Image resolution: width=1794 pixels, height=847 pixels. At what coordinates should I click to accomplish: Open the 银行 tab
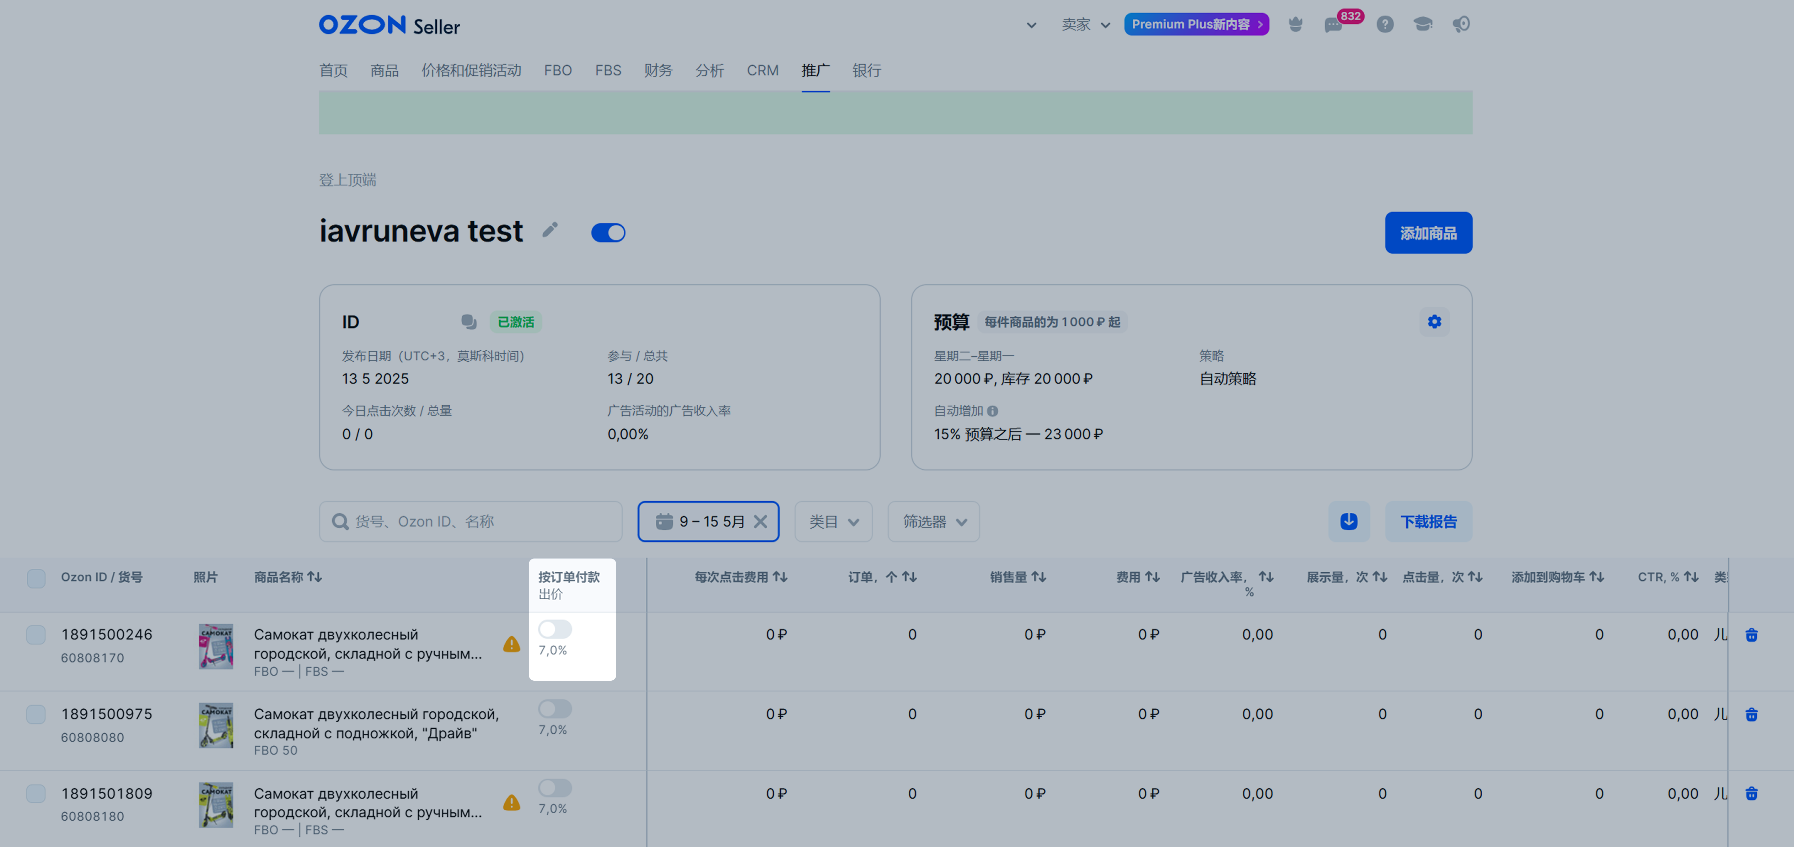coord(866,70)
